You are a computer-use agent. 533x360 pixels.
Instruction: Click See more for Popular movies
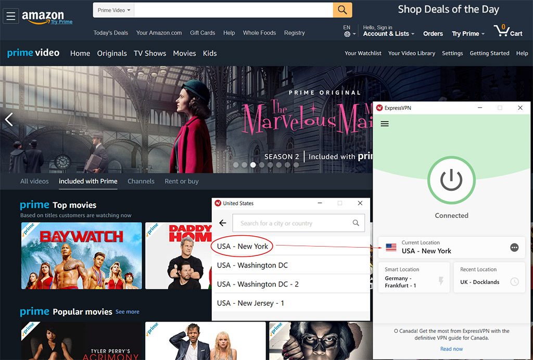(x=128, y=312)
